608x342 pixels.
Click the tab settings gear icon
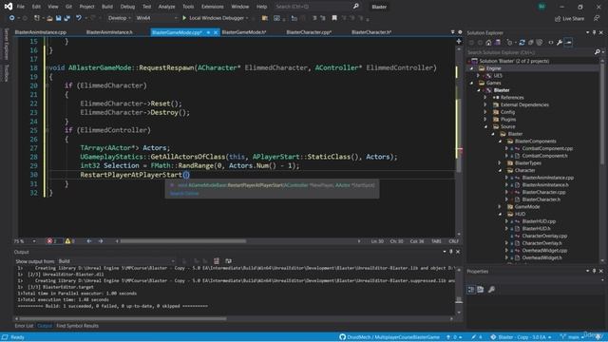coord(460,32)
